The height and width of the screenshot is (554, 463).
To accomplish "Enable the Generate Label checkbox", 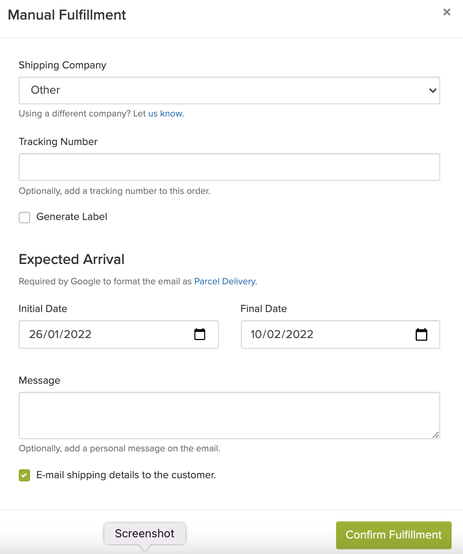I will [x=24, y=218].
